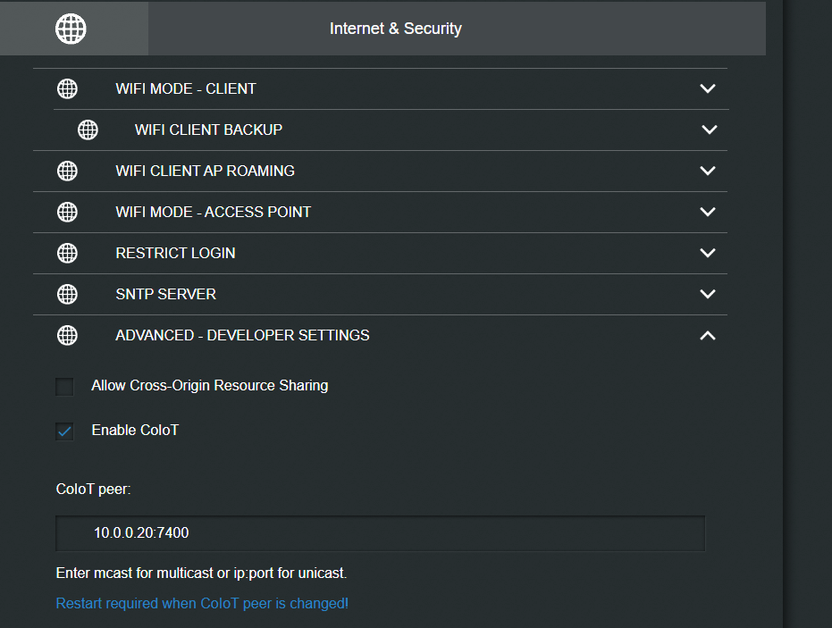The height and width of the screenshot is (628, 832).
Task: Click globe icon beside WIFI MODE - ACCESS POINT
Action: 67,212
